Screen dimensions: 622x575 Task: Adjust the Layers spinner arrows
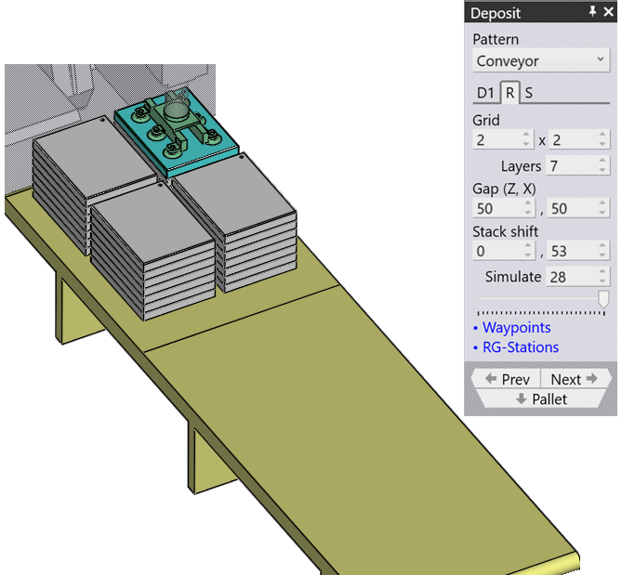[604, 165]
